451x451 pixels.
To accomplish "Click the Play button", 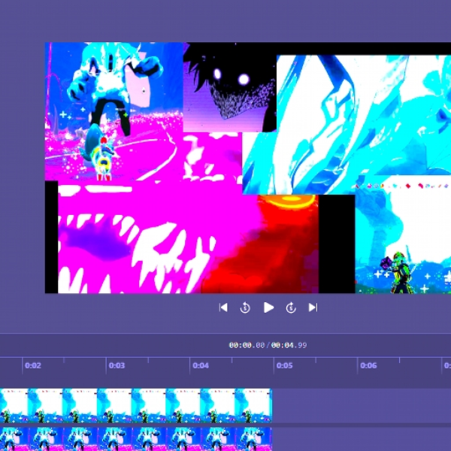I will [x=268, y=307].
